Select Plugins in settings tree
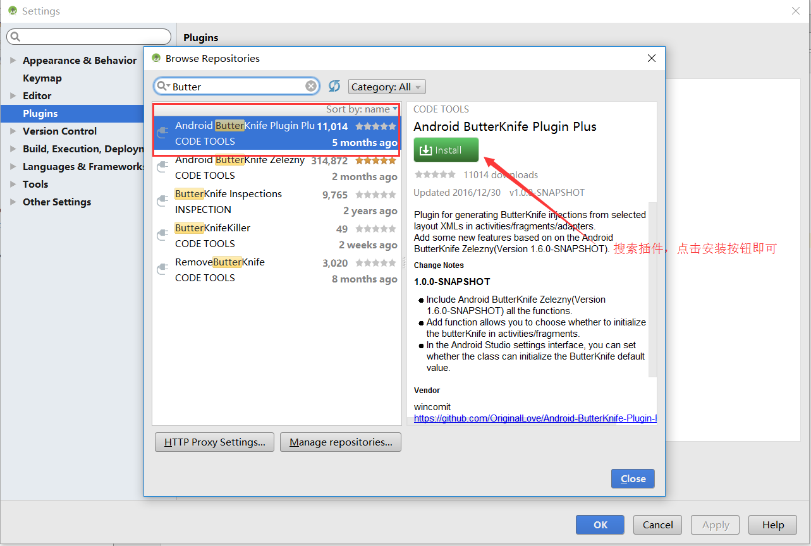This screenshot has width=811, height=546. click(72, 114)
